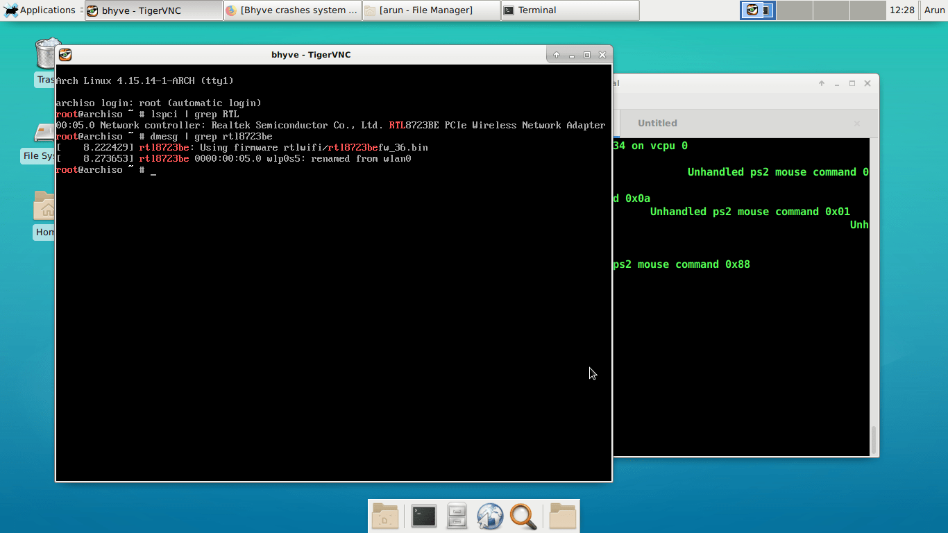Open the leftmost folder icon in the dock
Viewport: 948px width, 533px height.
point(384,516)
